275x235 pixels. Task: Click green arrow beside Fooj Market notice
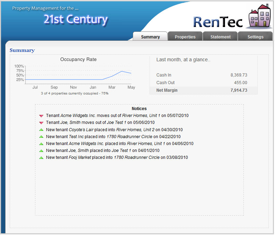tap(41, 157)
